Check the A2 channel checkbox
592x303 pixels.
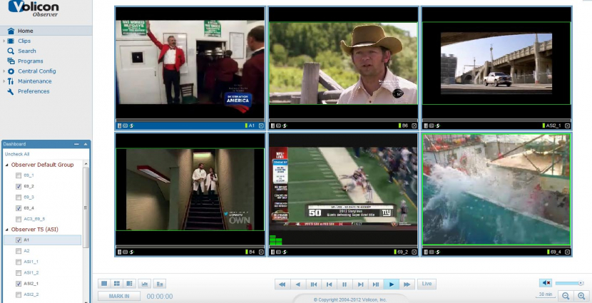pyautogui.click(x=19, y=251)
